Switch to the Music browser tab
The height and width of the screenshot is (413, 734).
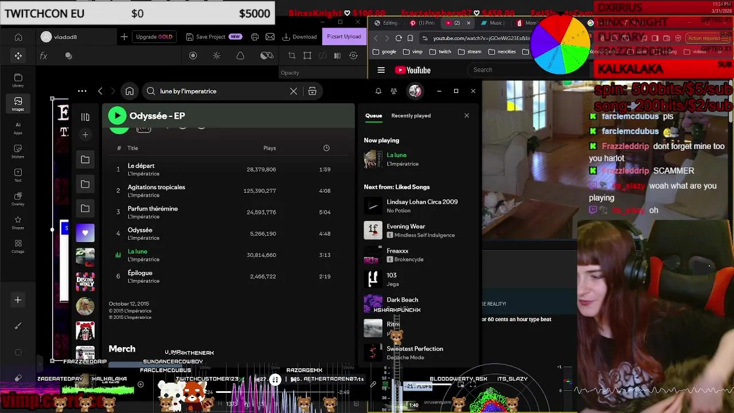493,23
